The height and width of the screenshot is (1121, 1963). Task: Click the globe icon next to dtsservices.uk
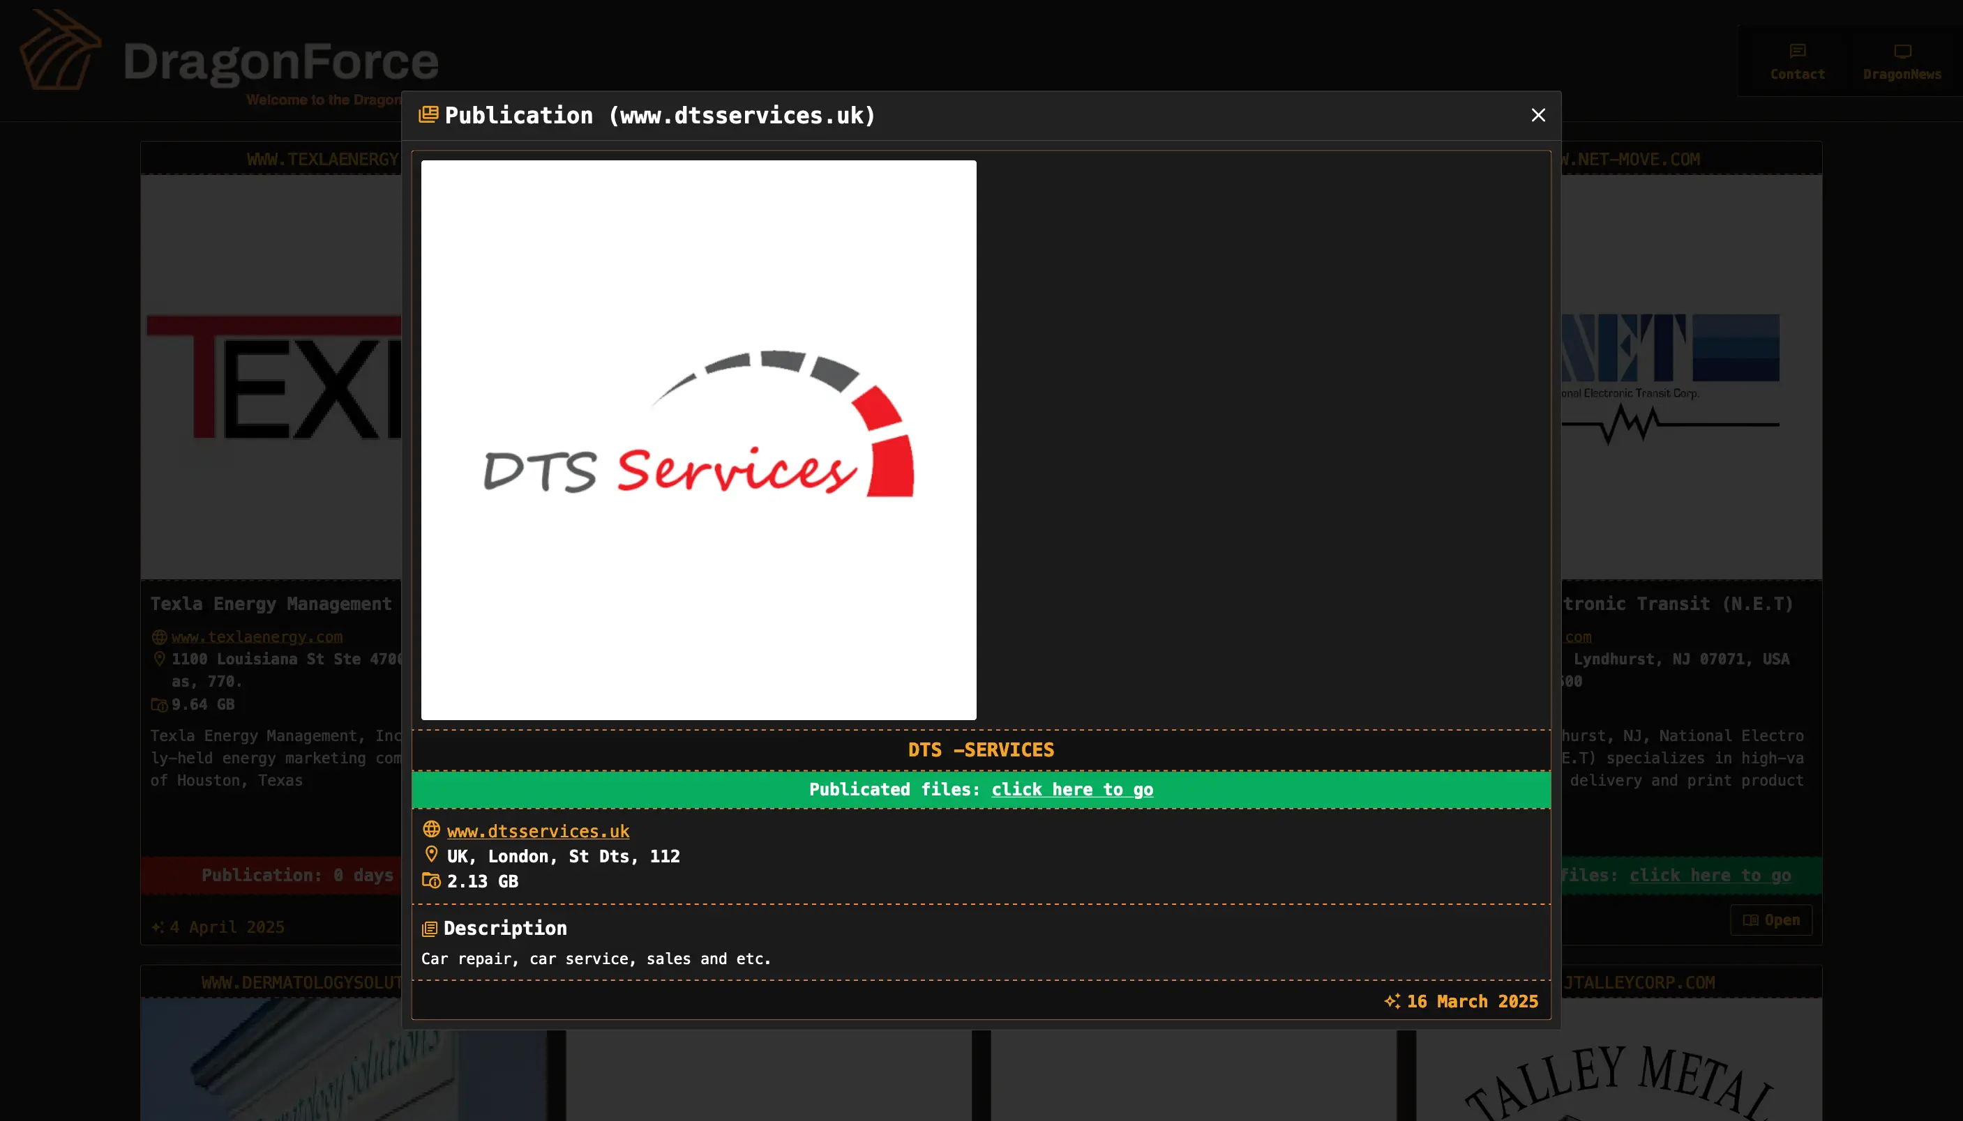pos(431,829)
